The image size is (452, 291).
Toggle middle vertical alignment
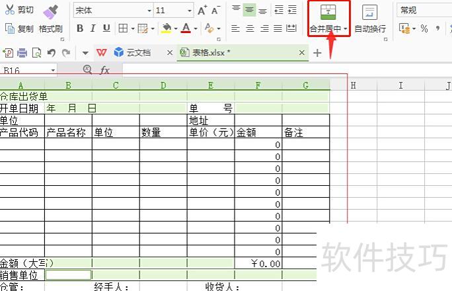(249, 10)
